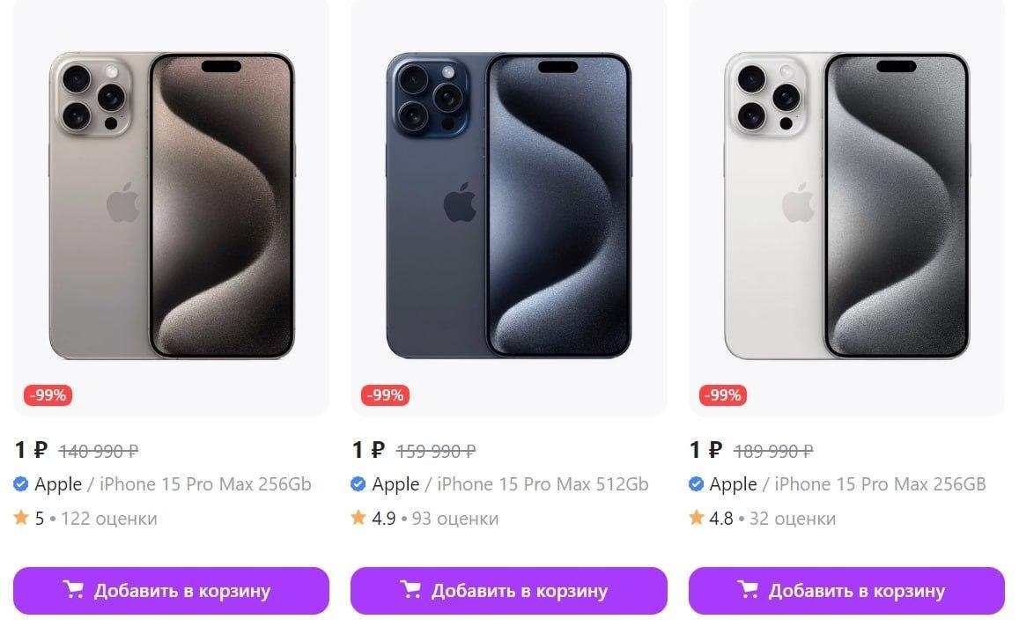Click the -99% badge on the blue iPhone
The width and height of the screenshot is (1019, 634).
coord(386,395)
